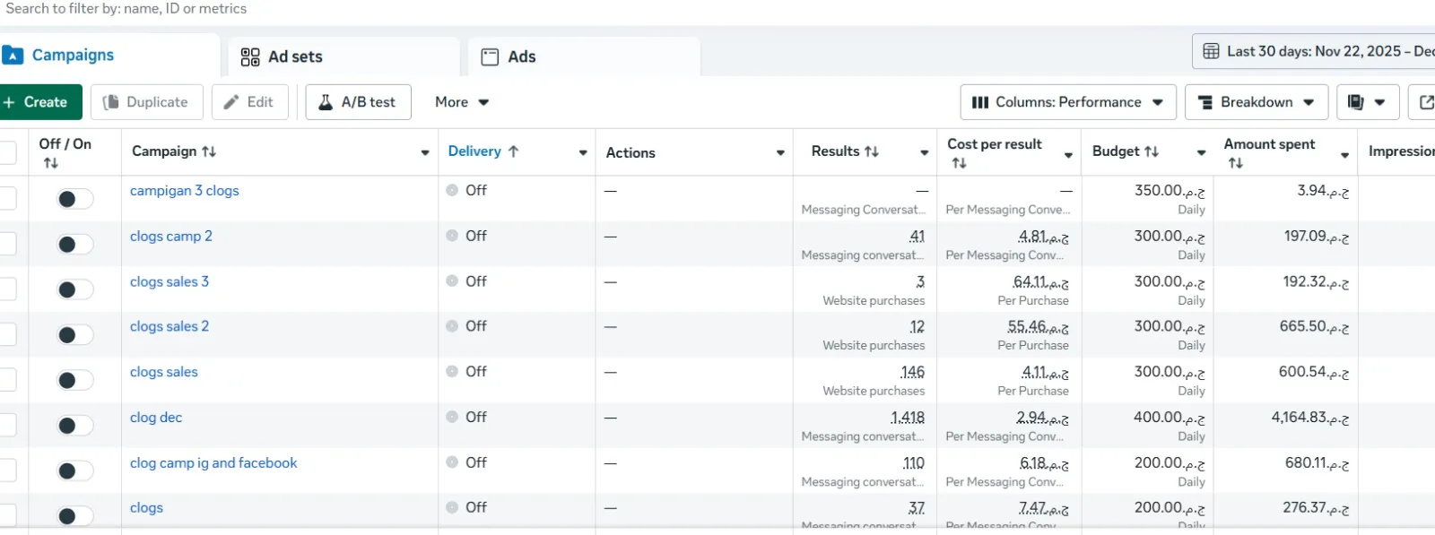Viewport: 1435px width, 535px height.
Task: Open the Budget column header dropdown
Action: (x=1202, y=153)
